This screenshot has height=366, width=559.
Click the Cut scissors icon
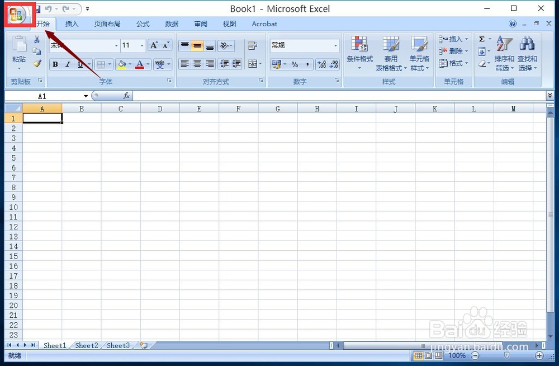(37, 39)
